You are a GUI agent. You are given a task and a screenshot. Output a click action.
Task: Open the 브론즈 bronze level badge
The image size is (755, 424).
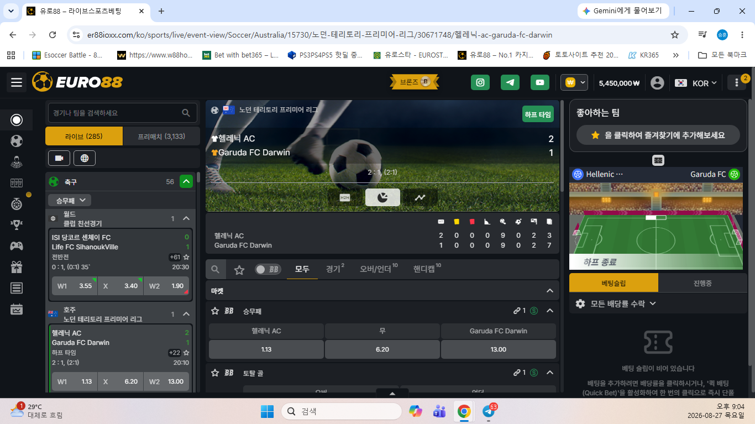[415, 82]
